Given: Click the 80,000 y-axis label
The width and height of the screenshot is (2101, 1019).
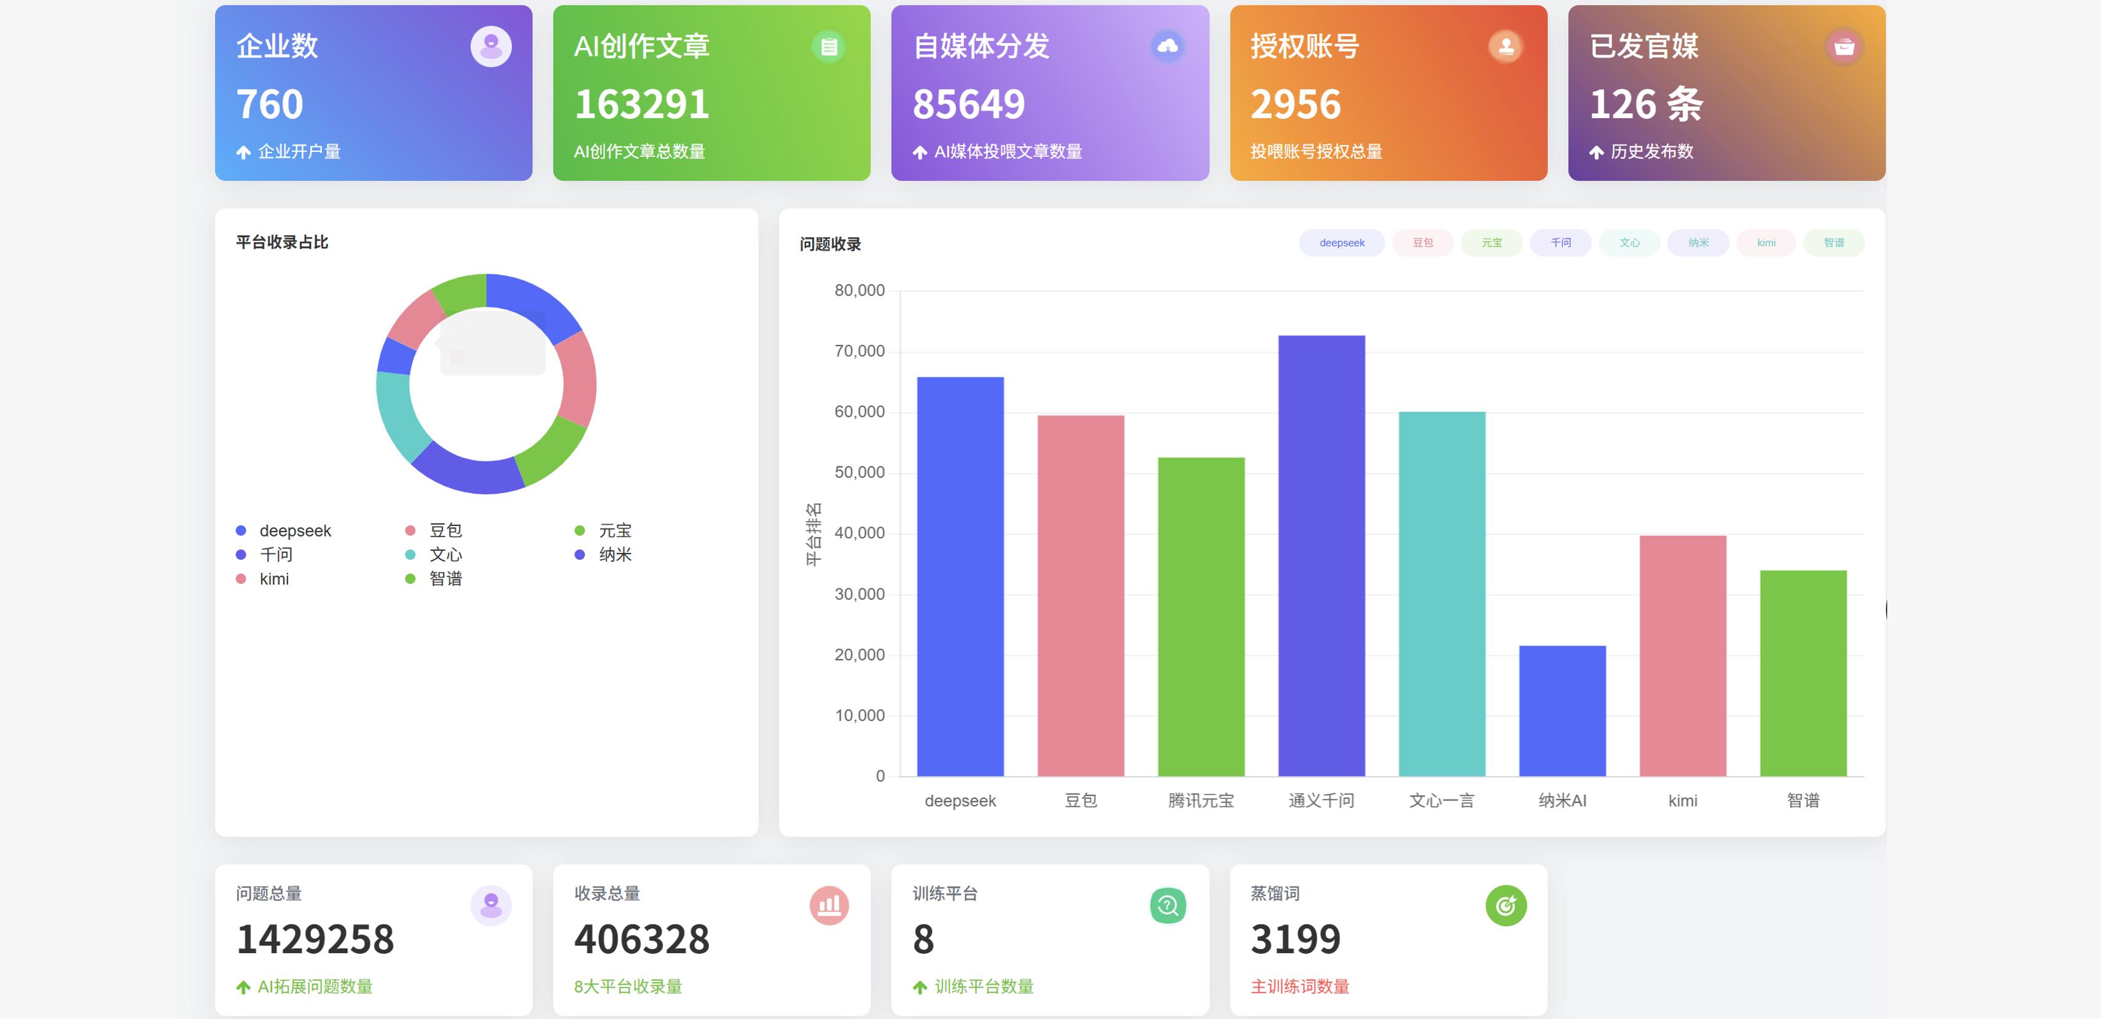Looking at the screenshot, I should (859, 291).
